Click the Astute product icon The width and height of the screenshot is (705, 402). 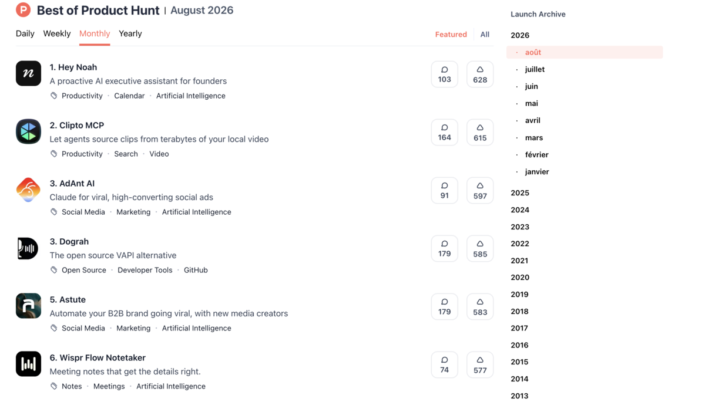point(28,306)
